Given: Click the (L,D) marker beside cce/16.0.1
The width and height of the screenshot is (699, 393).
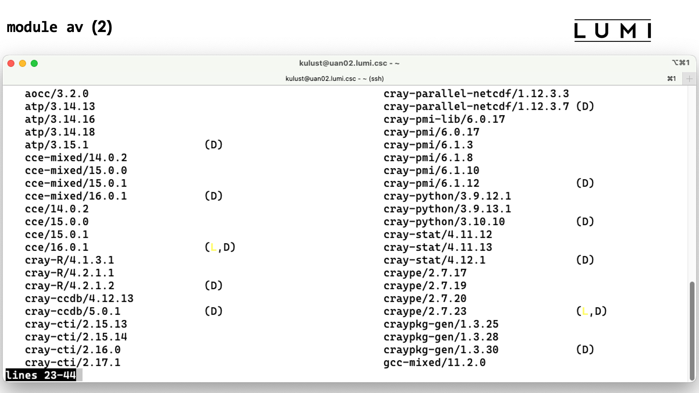Looking at the screenshot, I should pos(220,247).
